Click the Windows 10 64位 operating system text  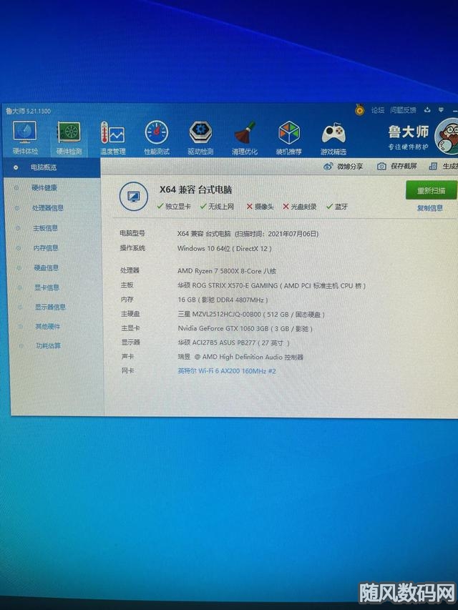[x=224, y=249]
